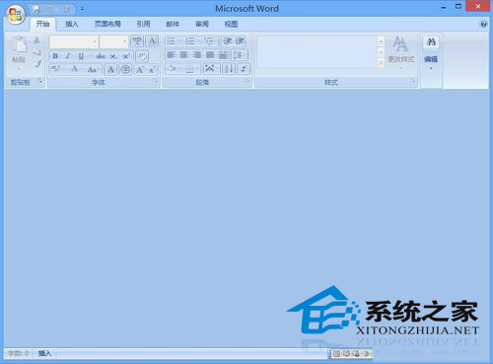Switch to the 页面布局 tab
This screenshot has width=493, height=364.
point(107,24)
